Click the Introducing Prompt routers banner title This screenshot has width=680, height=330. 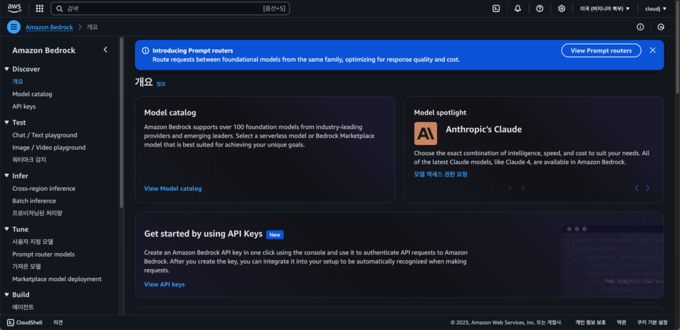pyautogui.click(x=193, y=50)
